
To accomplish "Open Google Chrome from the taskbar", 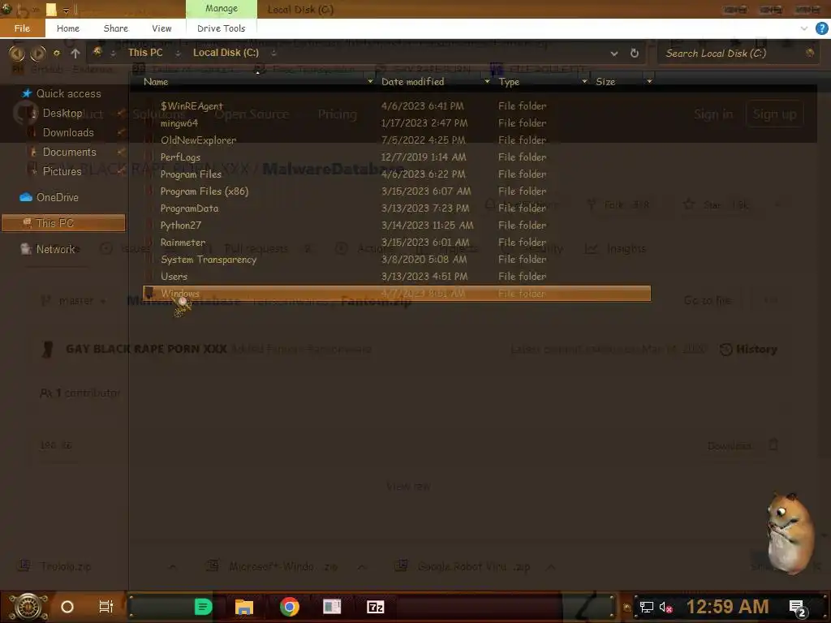I will (290, 607).
